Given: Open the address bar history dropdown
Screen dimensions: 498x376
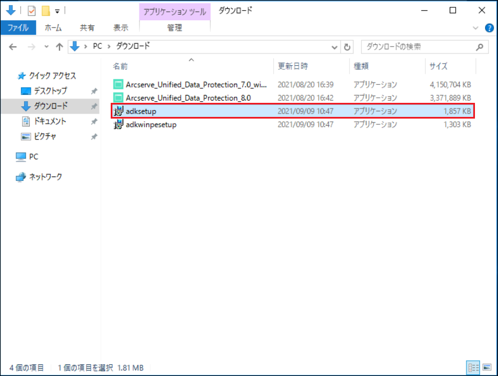Looking at the screenshot, I should tap(334, 47).
